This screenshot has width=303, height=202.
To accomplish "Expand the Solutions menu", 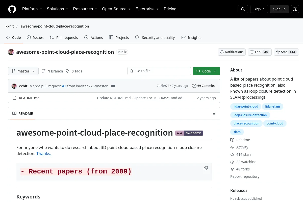I will (x=57, y=9).
